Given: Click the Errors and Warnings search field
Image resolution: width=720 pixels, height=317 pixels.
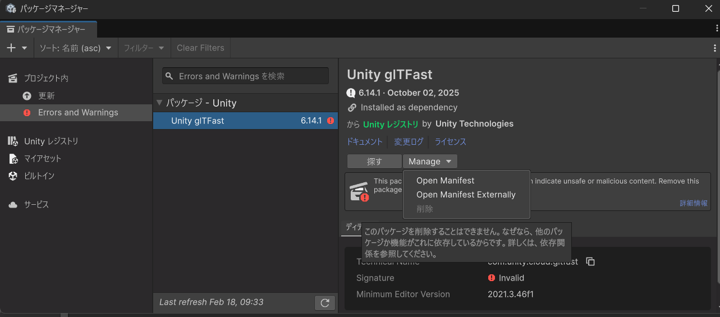Looking at the screenshot, I should pyautogui.click(x=245, y=76).
